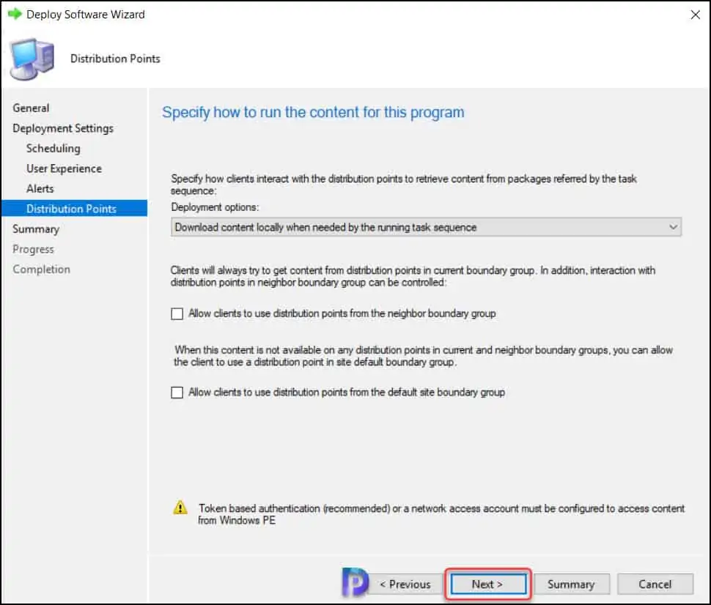Click the green arrow wizard title icon

point(15,14)
